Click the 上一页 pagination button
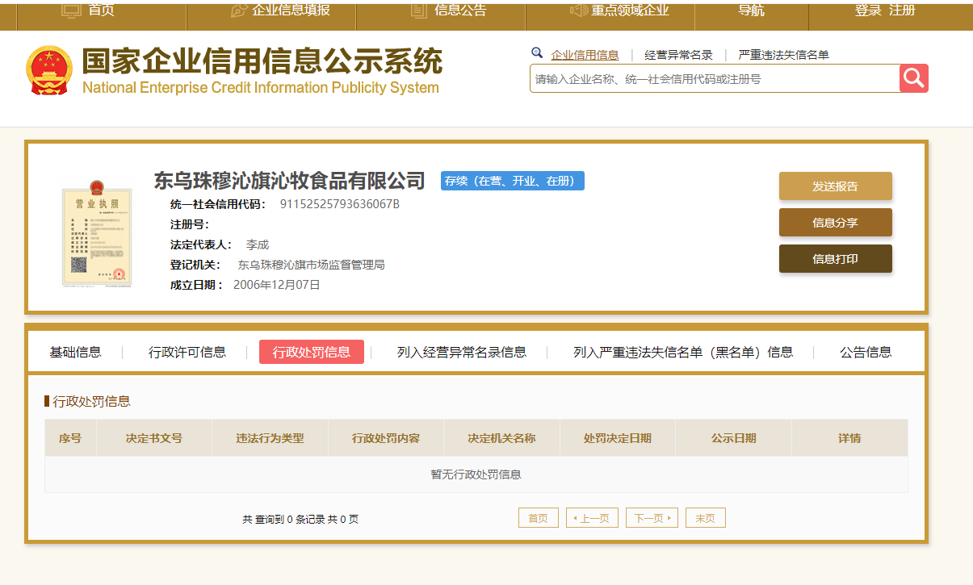Screen dimensions: 973x585 pyautogui.click(x=593, y=518)
